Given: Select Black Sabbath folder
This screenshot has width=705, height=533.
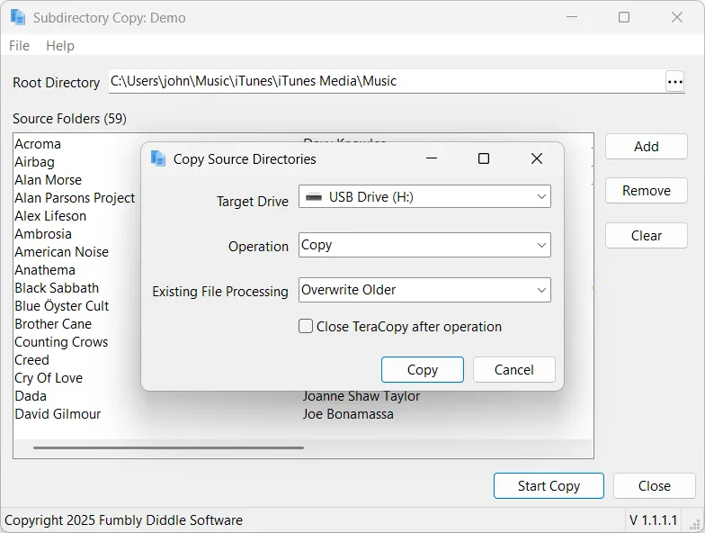Looking at the screenshot, I should (57, 288).
